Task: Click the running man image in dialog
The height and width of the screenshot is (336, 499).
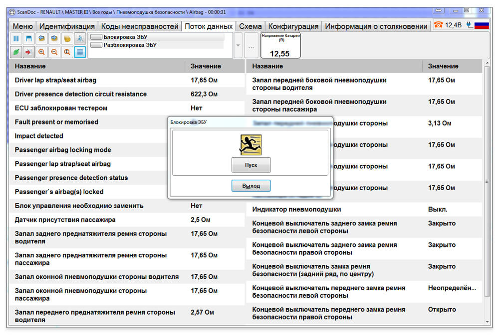Action: [251, 145]
